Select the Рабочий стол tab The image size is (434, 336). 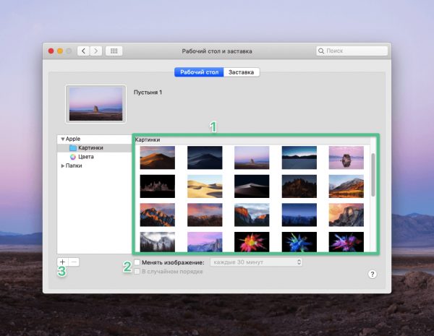click(x=199, y=72)
